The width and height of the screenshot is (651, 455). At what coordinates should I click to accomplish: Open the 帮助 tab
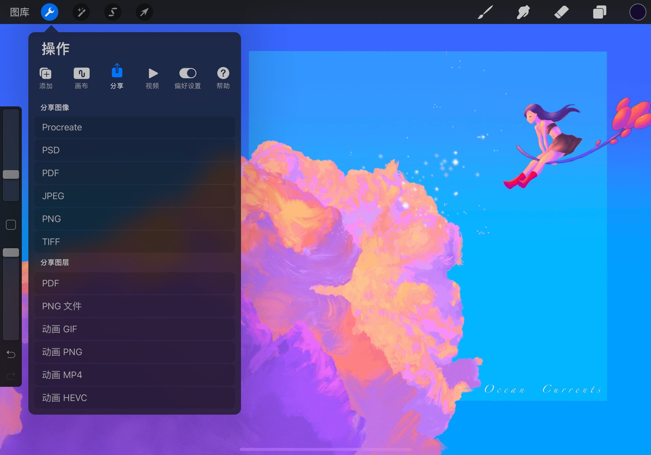[223, 78]
